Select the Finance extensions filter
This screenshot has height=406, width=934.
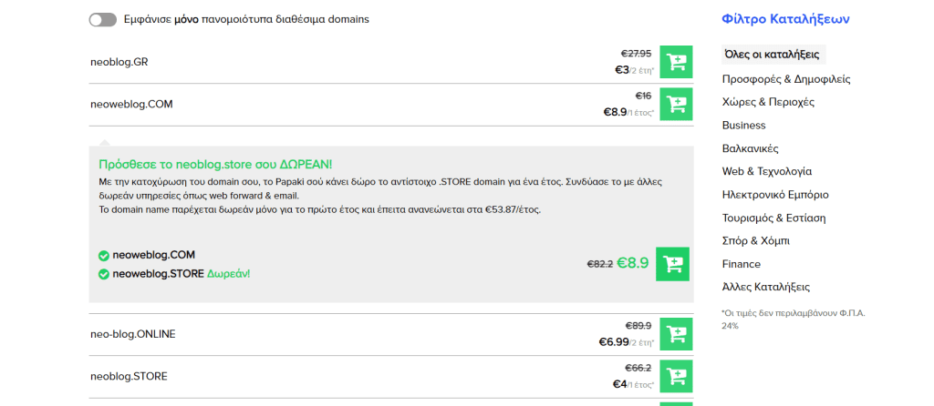pyautogui.click(x=741, y=264)
